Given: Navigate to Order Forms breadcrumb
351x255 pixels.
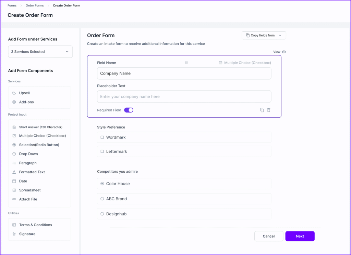Looking at the screenshot, I should (34, 5).
